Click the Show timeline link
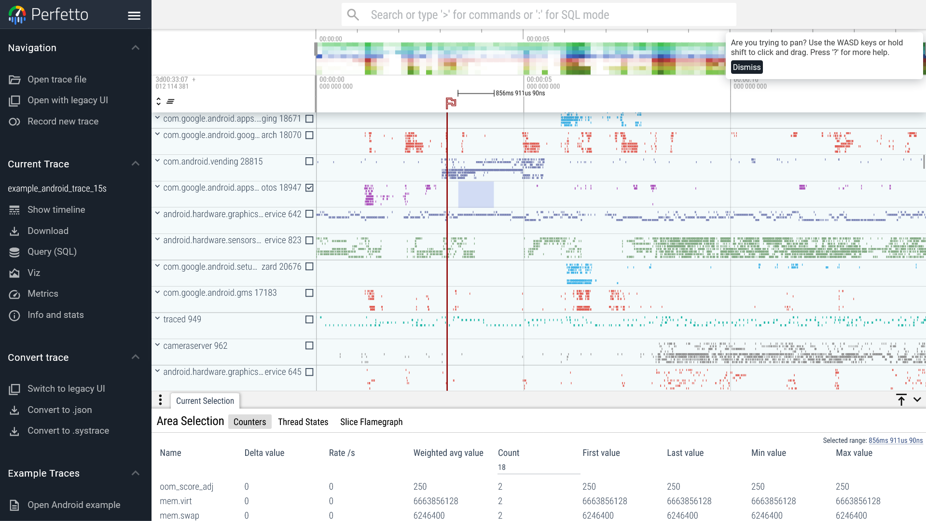The height and width of the screenshot is (521, 926). point(56,210)
